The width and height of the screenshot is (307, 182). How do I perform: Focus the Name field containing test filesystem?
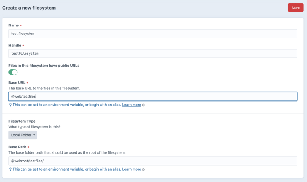pos(153,33)
